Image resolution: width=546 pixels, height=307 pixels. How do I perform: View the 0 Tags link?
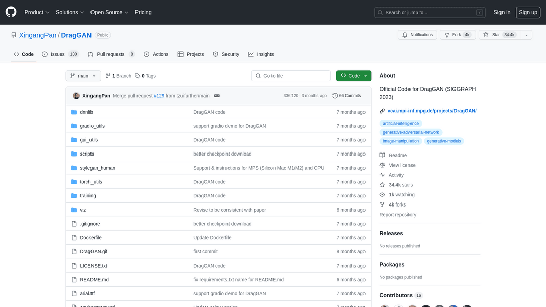click(146, 76)
